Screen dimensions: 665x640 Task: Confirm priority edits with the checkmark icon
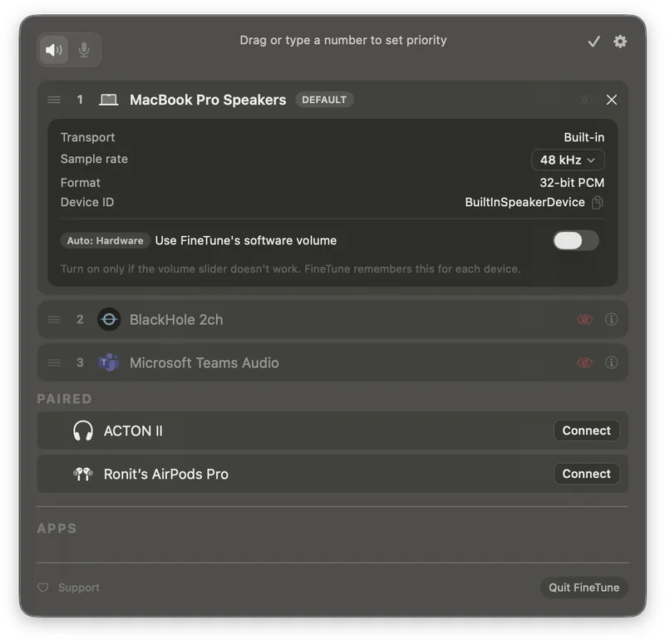tap(594, 41)
